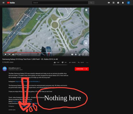The height and width of the screenshot is (114, 133).
Task: Save the video to a playlist
Action: pyautogui.click(x=81, y=62)
